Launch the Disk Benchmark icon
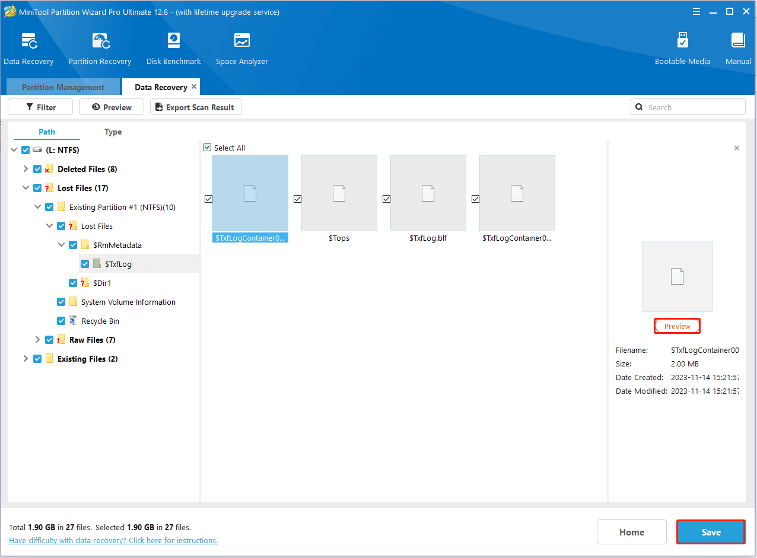757x558 pixels. tap(173, 41)
